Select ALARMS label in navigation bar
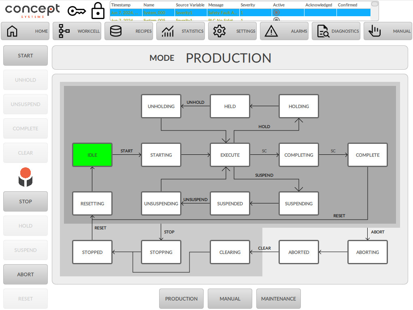 tap(299, 31)
